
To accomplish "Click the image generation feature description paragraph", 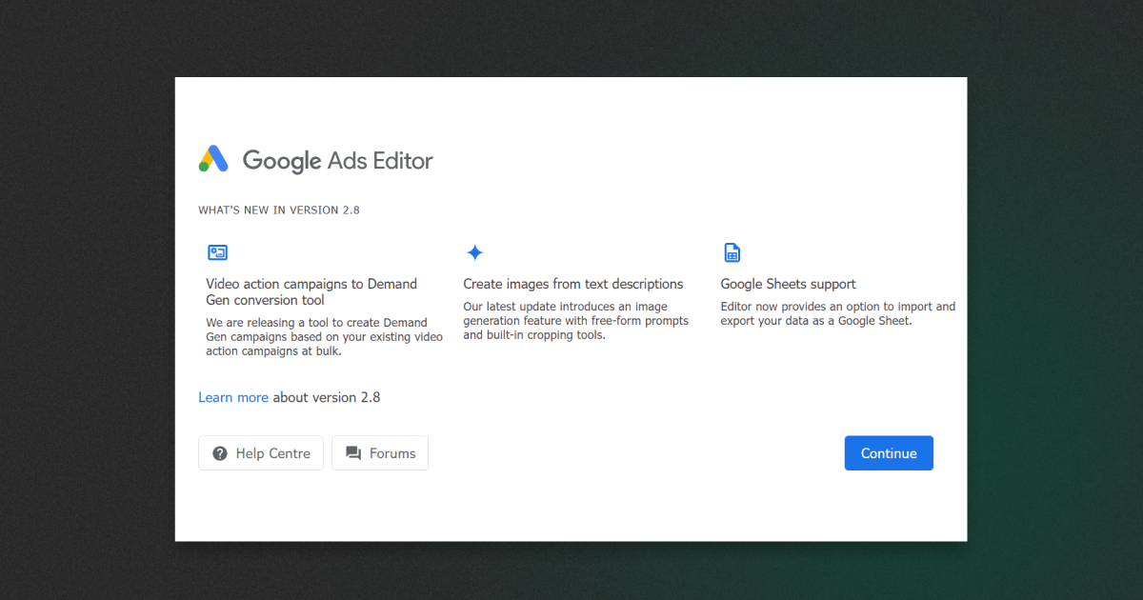I will (575, 321).
